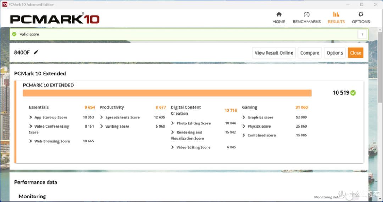Image resolution: width=383 pixels, height=202 pixels.
Task: Expand App Start-up Score
Action: click(x=30, y=117)
